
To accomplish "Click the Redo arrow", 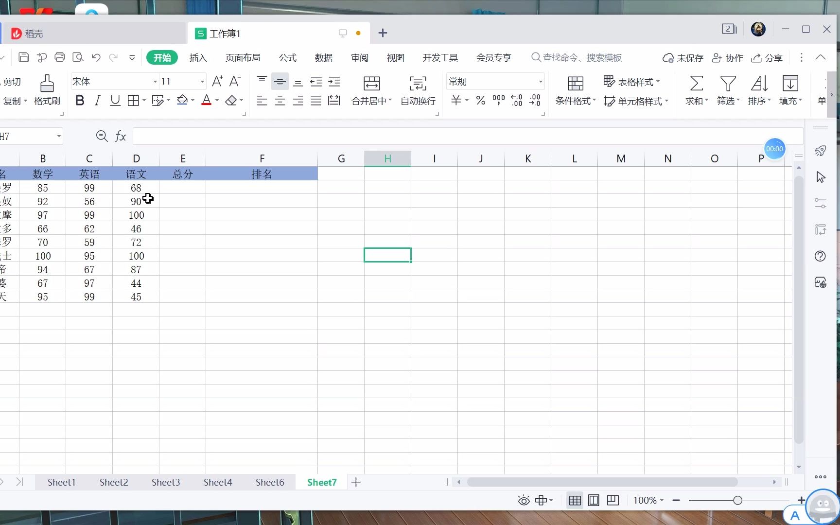I will click(114, 57).
